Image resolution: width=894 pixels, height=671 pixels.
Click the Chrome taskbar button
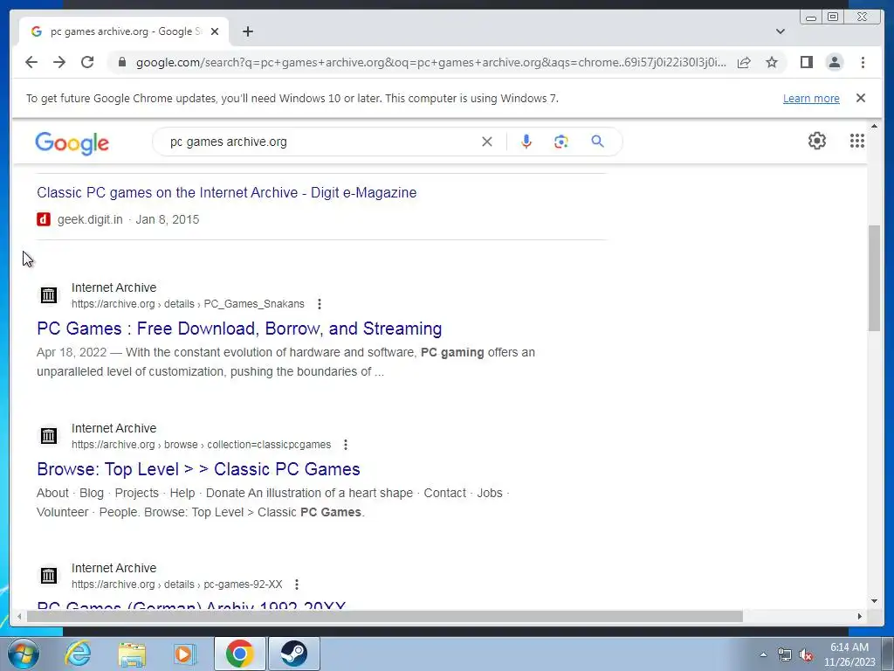point(240,654)
